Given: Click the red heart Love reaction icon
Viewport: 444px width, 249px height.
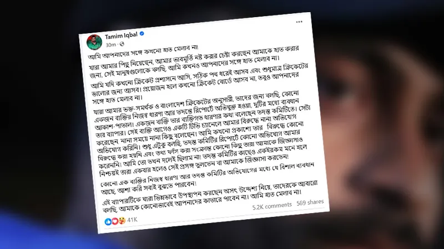Looking at the screenshot, I should click(115, 221).
